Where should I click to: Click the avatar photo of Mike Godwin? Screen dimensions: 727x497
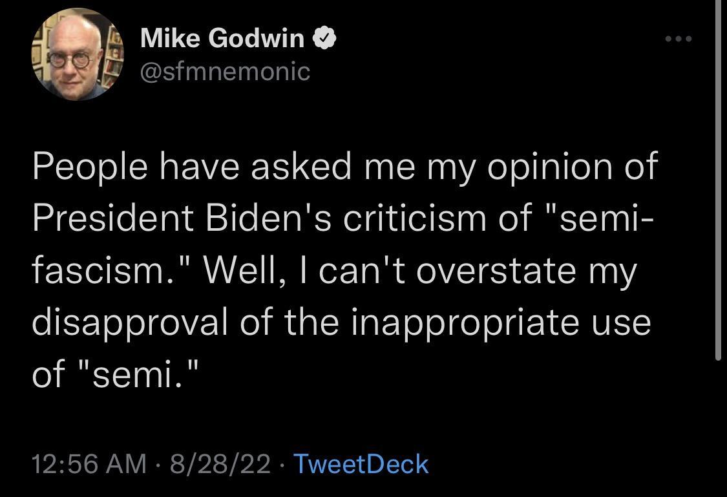point(77,54)
